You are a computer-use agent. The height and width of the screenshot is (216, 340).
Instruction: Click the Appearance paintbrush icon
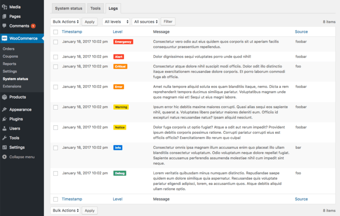(4, 109)
